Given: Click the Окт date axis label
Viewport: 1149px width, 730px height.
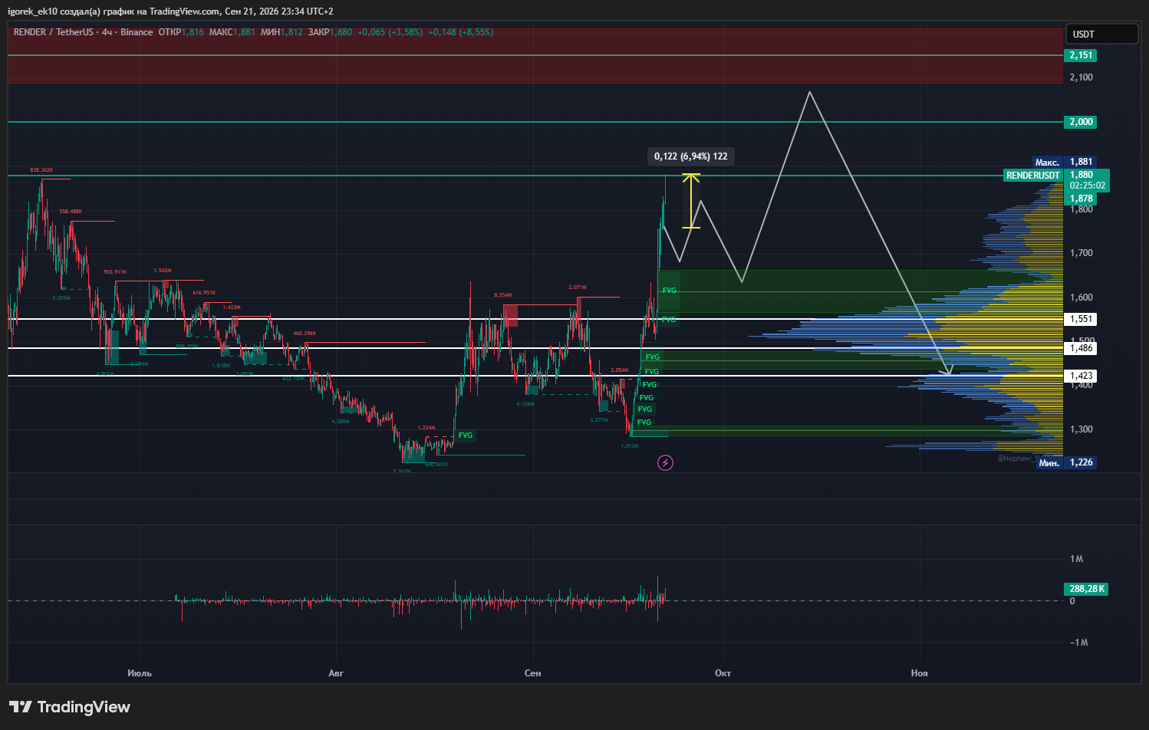Looking at the screenshot, I should [723, 673].
